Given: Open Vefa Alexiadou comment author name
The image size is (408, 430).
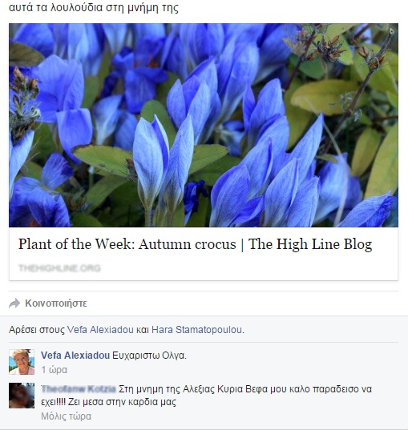Looking at the screenshot, I should (x=75, y=356).
